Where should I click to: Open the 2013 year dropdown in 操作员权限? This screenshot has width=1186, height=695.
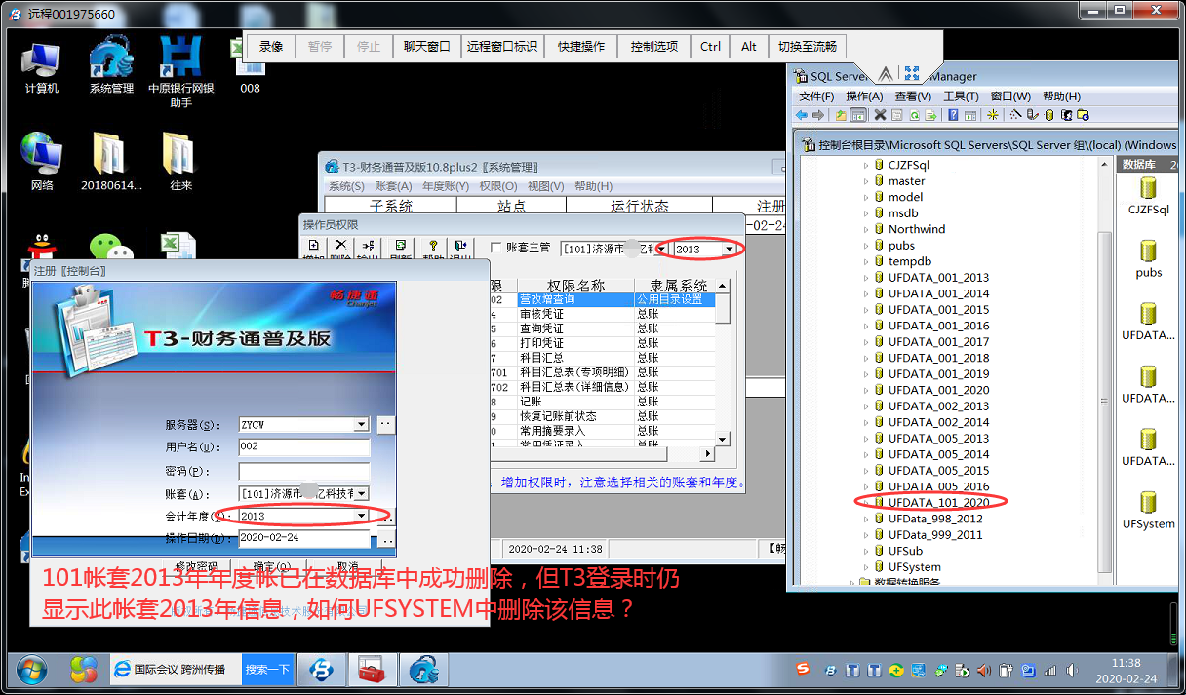coord(730,250)
